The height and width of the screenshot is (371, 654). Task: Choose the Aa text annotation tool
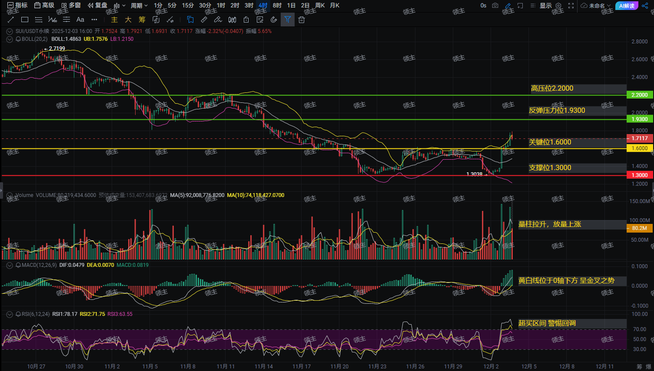click(x=80, y=20)
